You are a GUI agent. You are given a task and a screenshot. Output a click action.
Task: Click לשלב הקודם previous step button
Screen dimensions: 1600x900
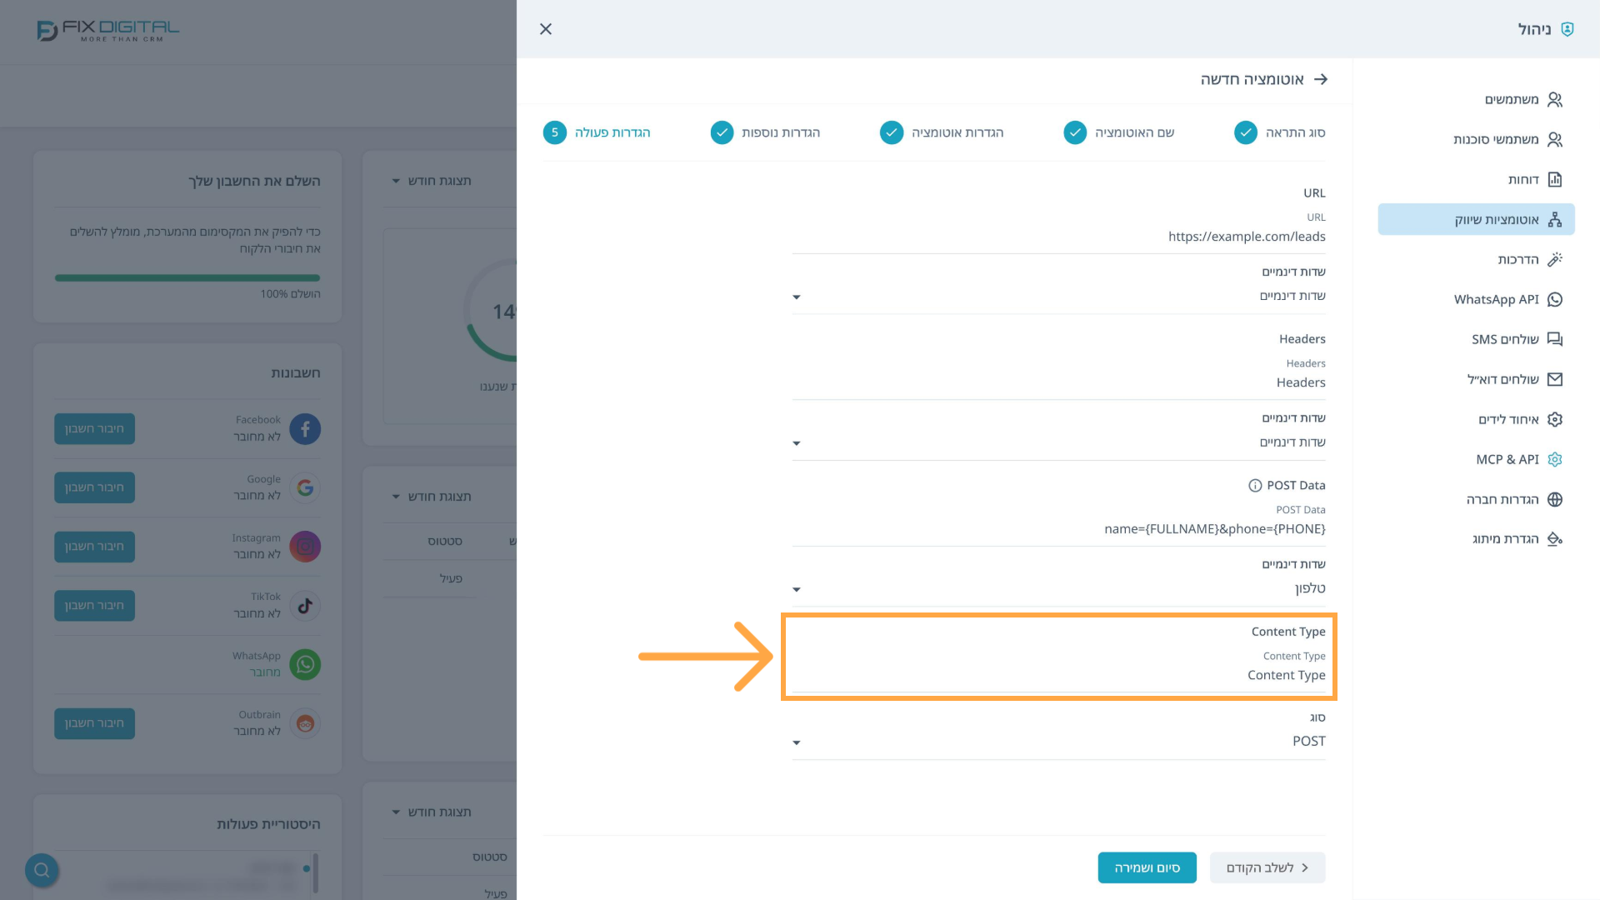point(1267,867)
